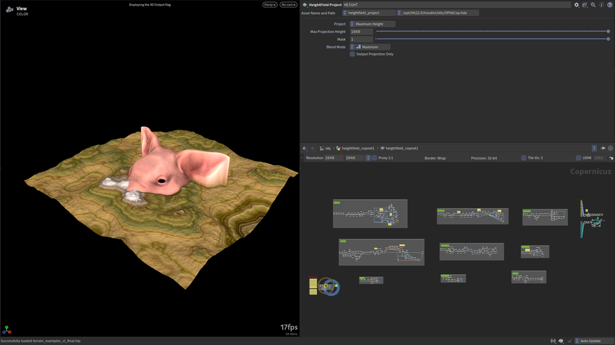The image size is (615, 345).
Task: Click the magnifier search parameters icon
Action: (593, 5)
